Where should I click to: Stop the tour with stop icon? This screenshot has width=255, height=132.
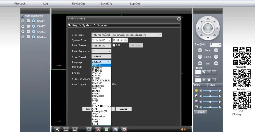pos(209,80)
